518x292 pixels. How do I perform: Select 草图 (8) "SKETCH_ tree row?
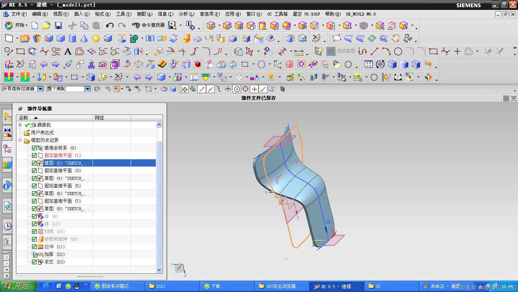pos(67,209)
